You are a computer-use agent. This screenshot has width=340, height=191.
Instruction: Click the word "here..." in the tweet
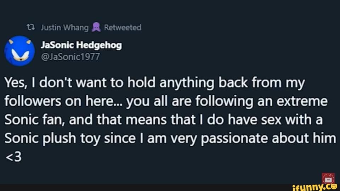[x=112, y=101]
